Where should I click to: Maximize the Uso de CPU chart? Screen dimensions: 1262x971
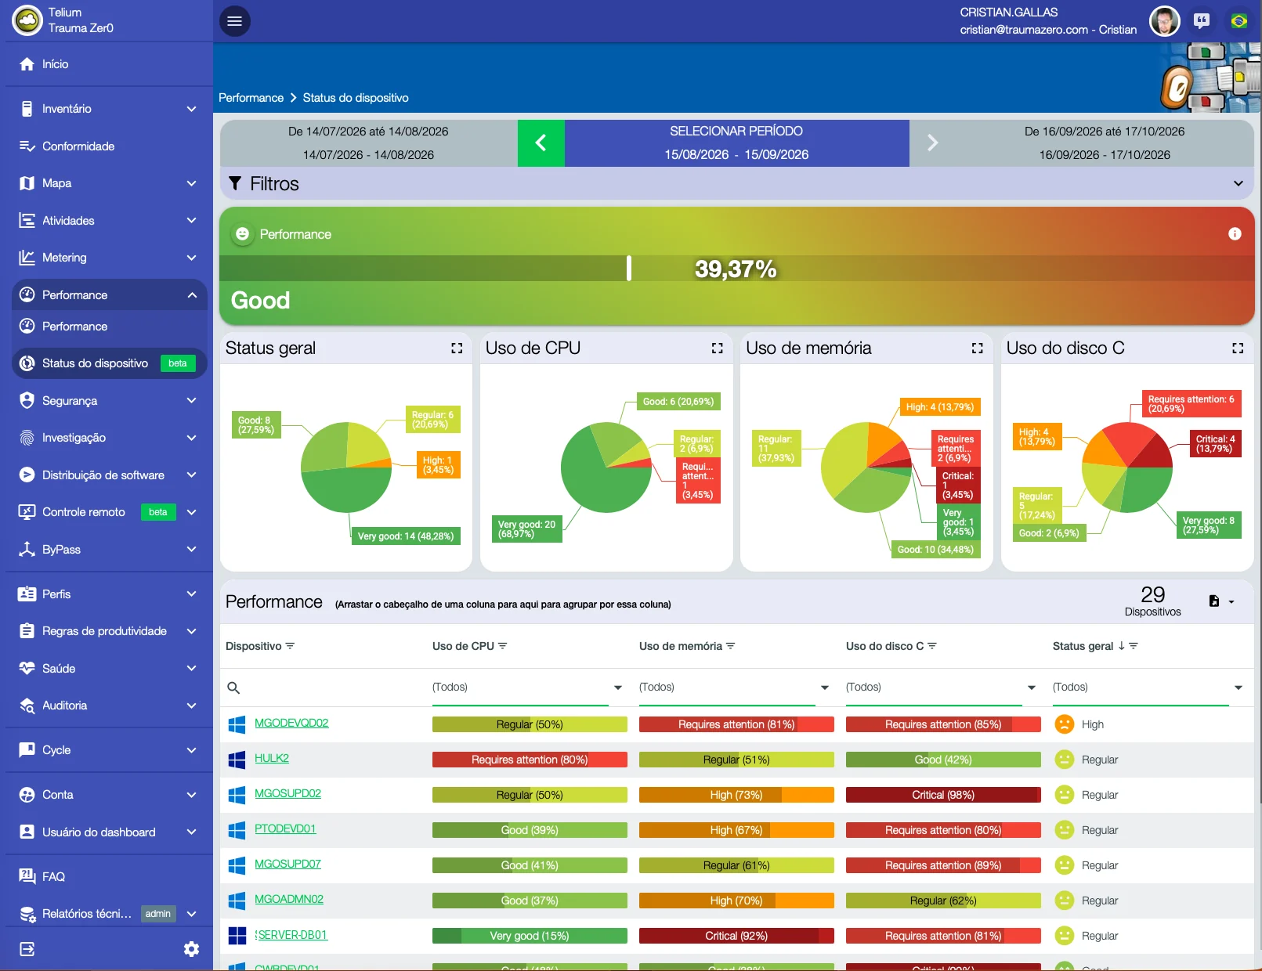717,348
